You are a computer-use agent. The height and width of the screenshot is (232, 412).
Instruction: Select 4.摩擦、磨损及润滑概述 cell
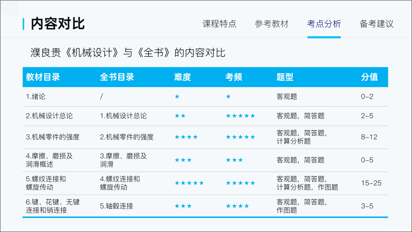click(x=49, y=160)
